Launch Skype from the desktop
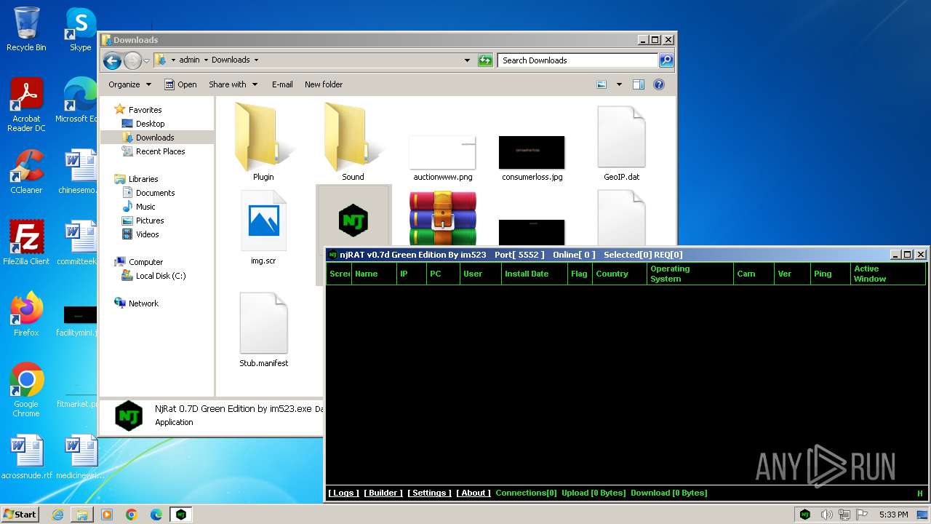The image size is (931, 524). (80, 29)
